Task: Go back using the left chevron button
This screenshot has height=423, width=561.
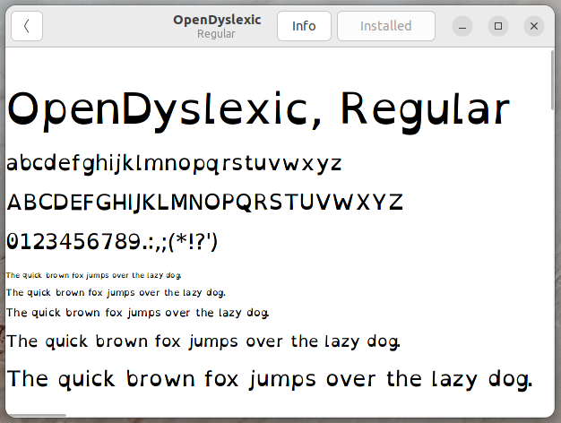Action: 27,26
